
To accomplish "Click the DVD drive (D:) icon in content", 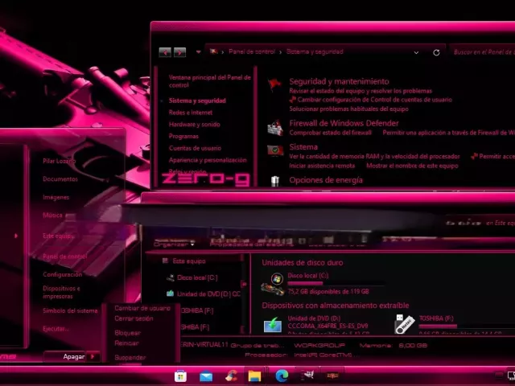I will (273, 325).
